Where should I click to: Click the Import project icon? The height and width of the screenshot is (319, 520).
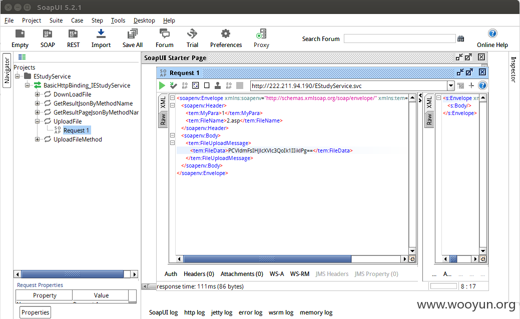101,38
